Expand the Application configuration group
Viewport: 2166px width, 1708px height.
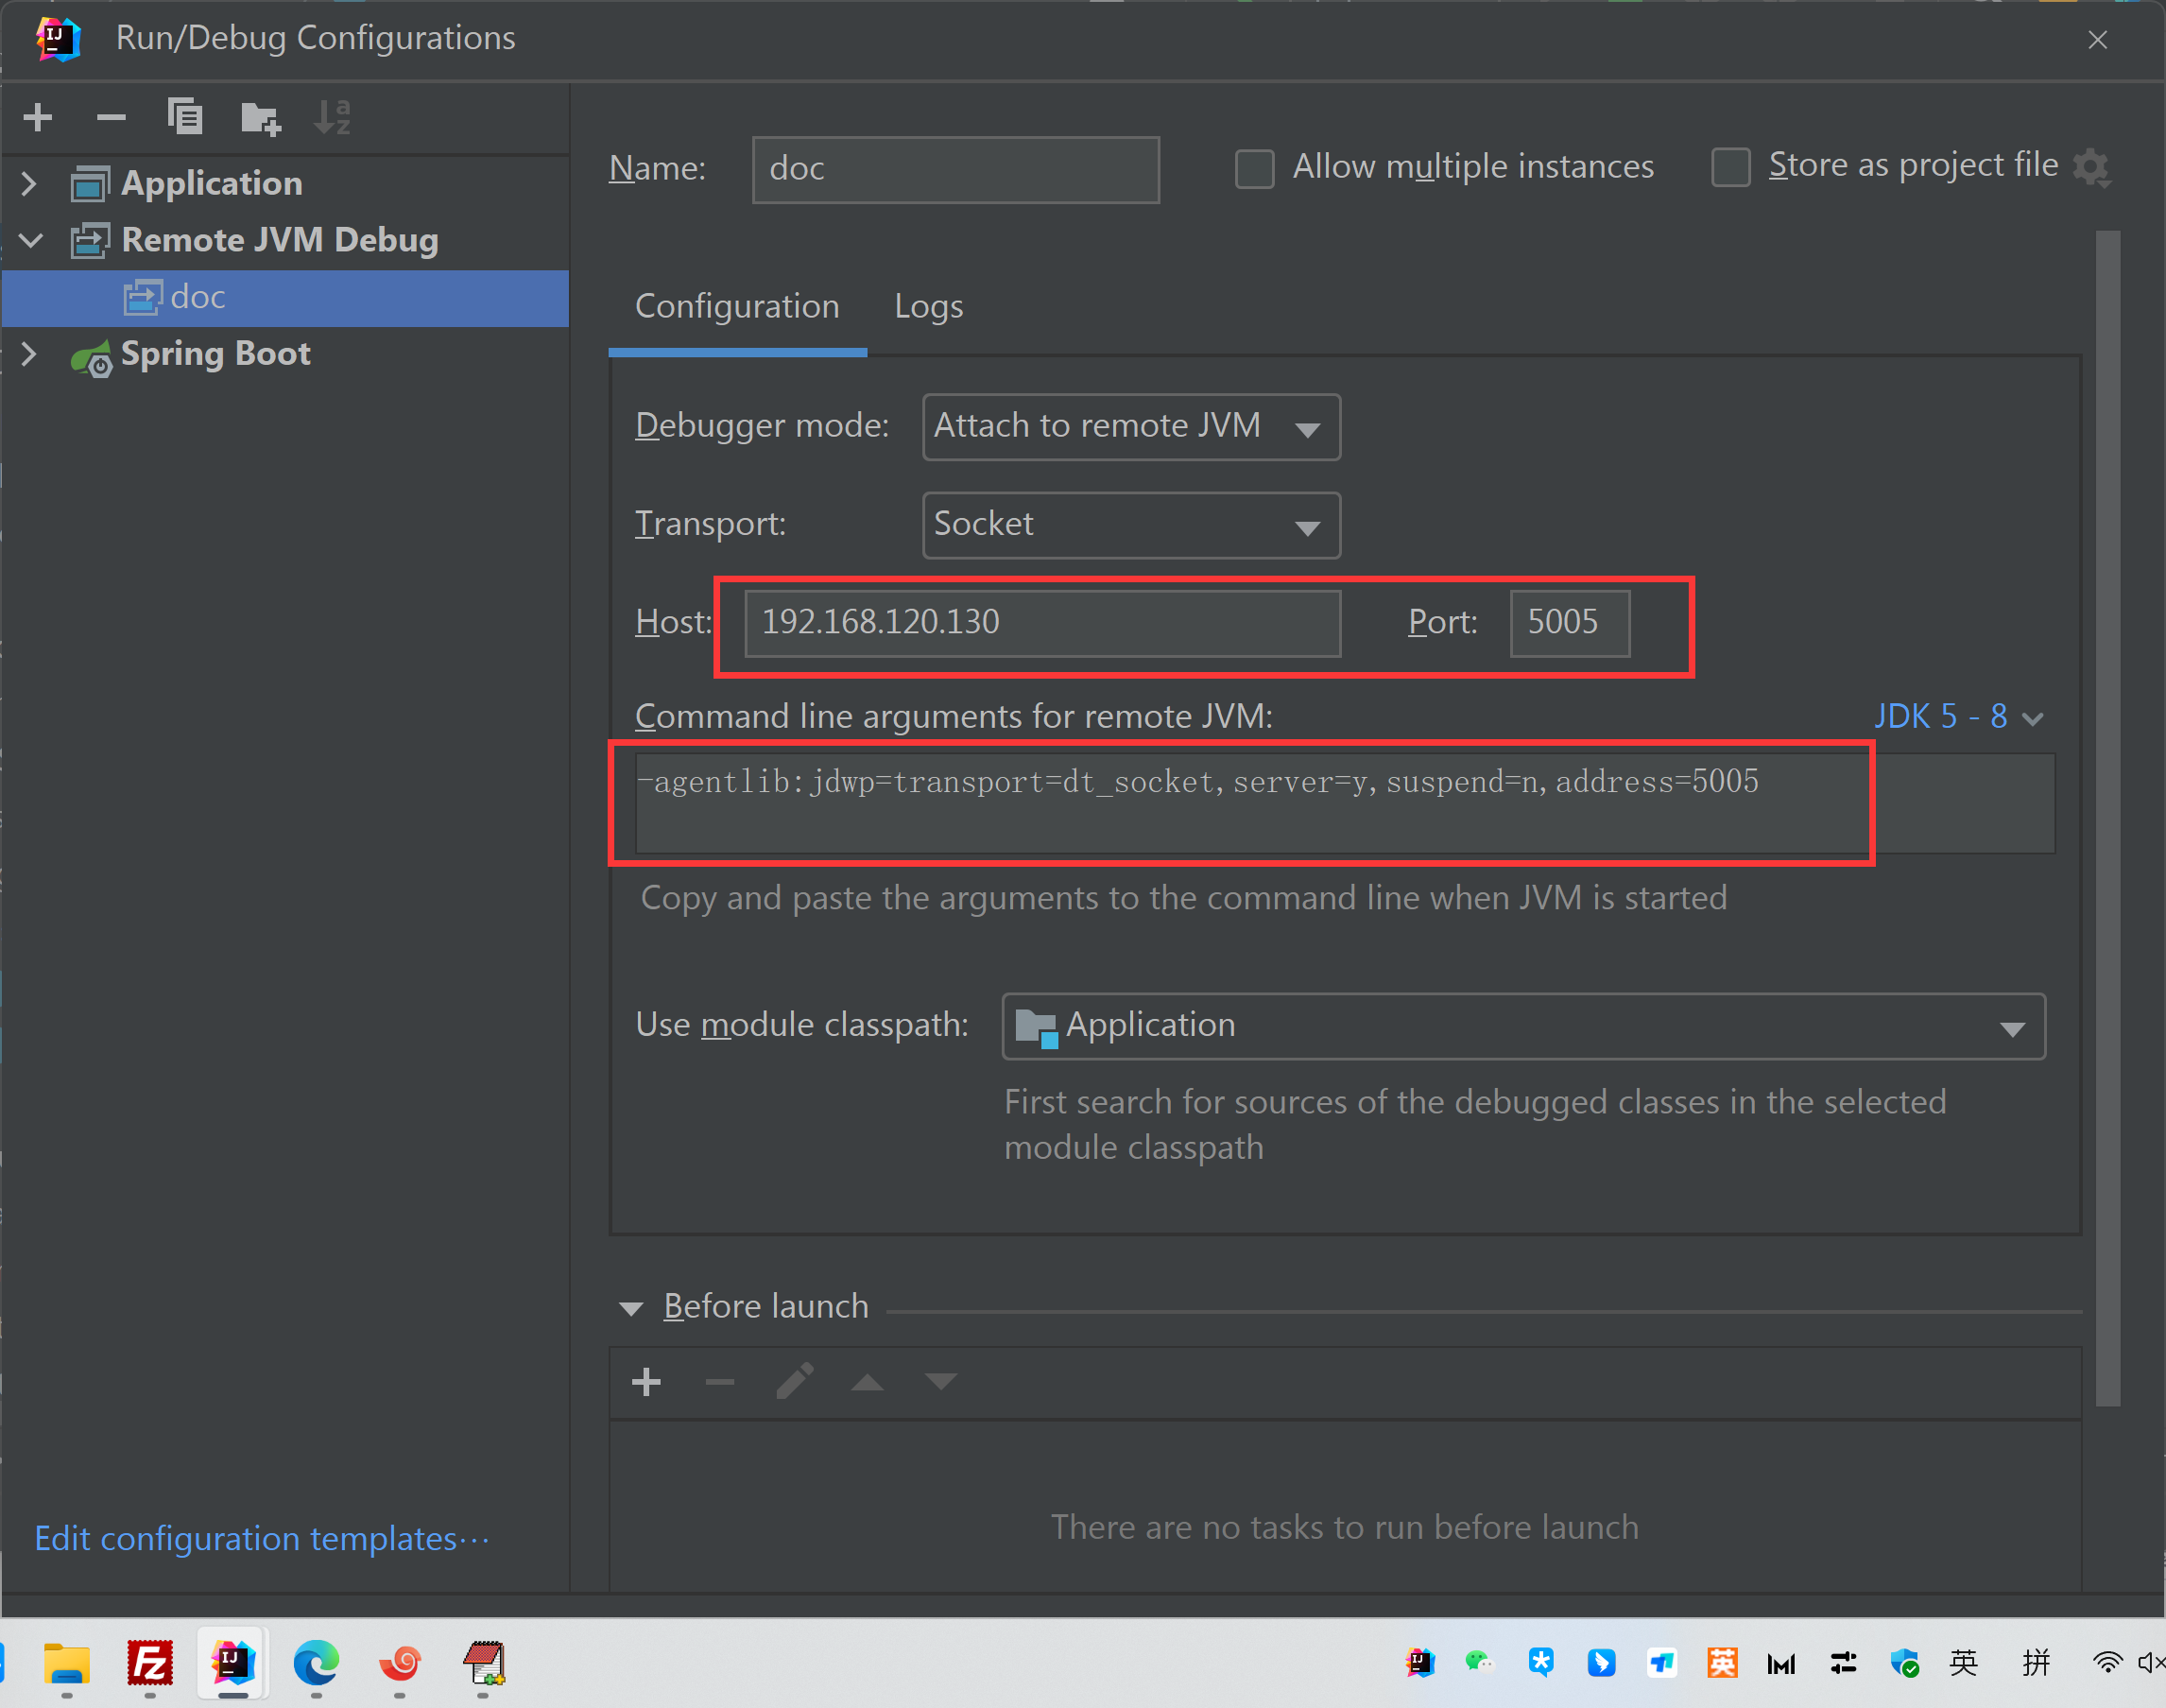point(29,183)
